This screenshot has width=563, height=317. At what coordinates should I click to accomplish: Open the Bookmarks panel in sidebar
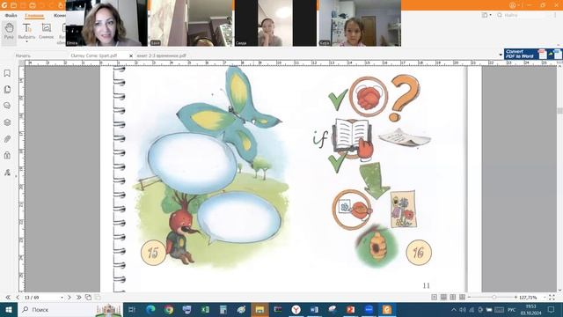point(7,73)
